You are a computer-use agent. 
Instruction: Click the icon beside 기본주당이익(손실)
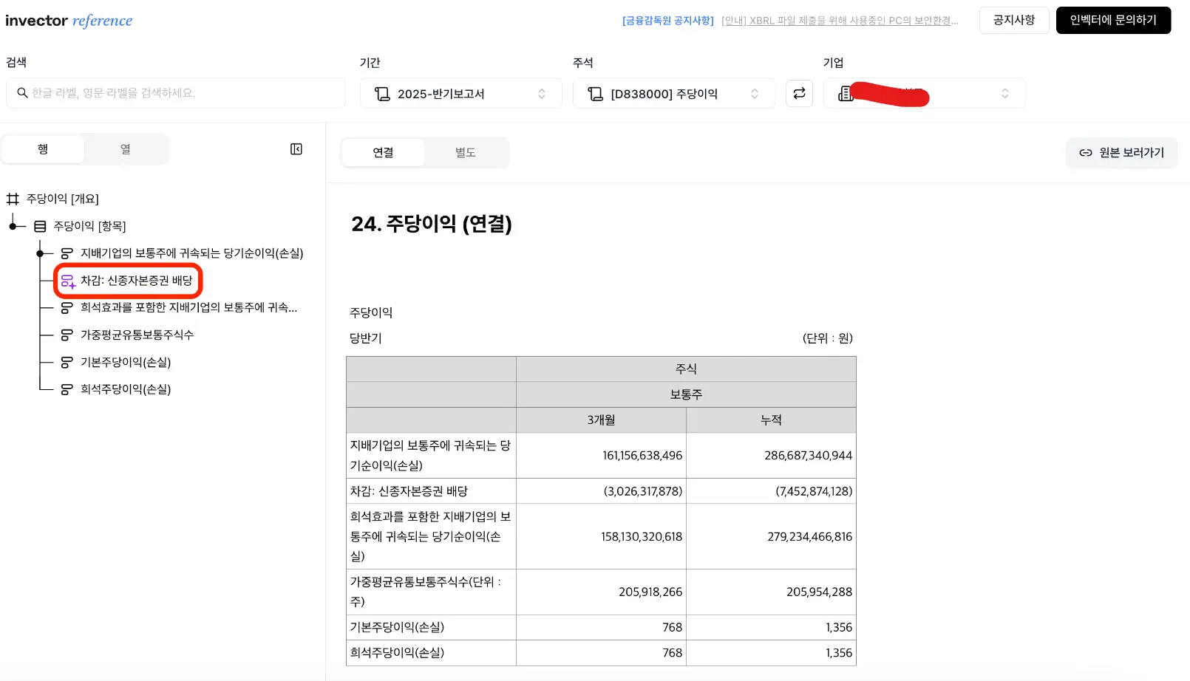point(67,362)
